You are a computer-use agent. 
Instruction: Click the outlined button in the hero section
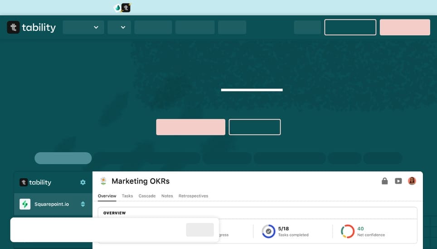pyautogui.click(x=254, y=127)
